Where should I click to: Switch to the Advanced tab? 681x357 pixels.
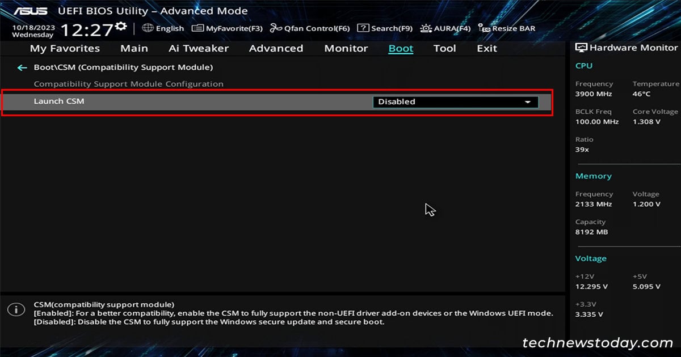(x=276, y=48)
